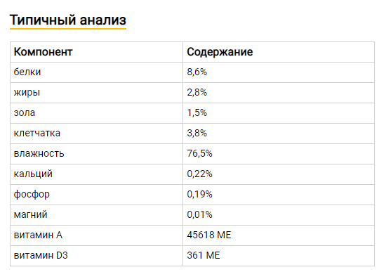379x272 pixels.
Task: Click the 76,5% moisture value
Action: click(x=199, y=154)
